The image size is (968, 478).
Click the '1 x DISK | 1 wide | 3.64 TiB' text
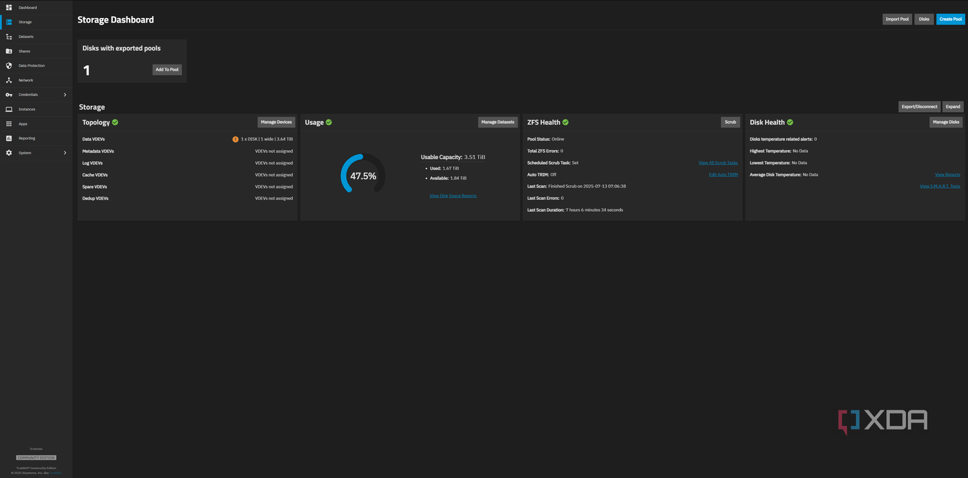coord(267,139)
